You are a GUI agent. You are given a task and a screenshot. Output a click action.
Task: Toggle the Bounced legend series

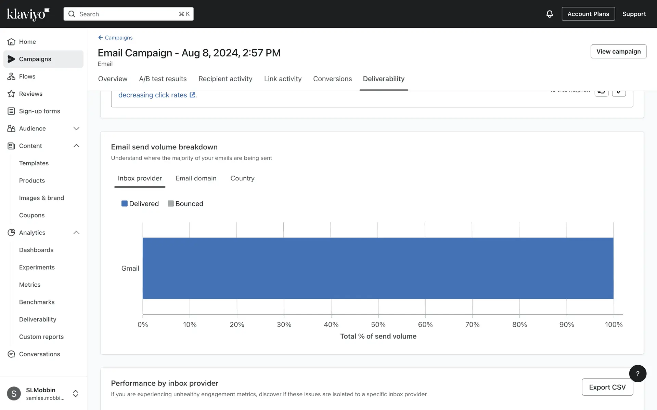coord(185,204)
